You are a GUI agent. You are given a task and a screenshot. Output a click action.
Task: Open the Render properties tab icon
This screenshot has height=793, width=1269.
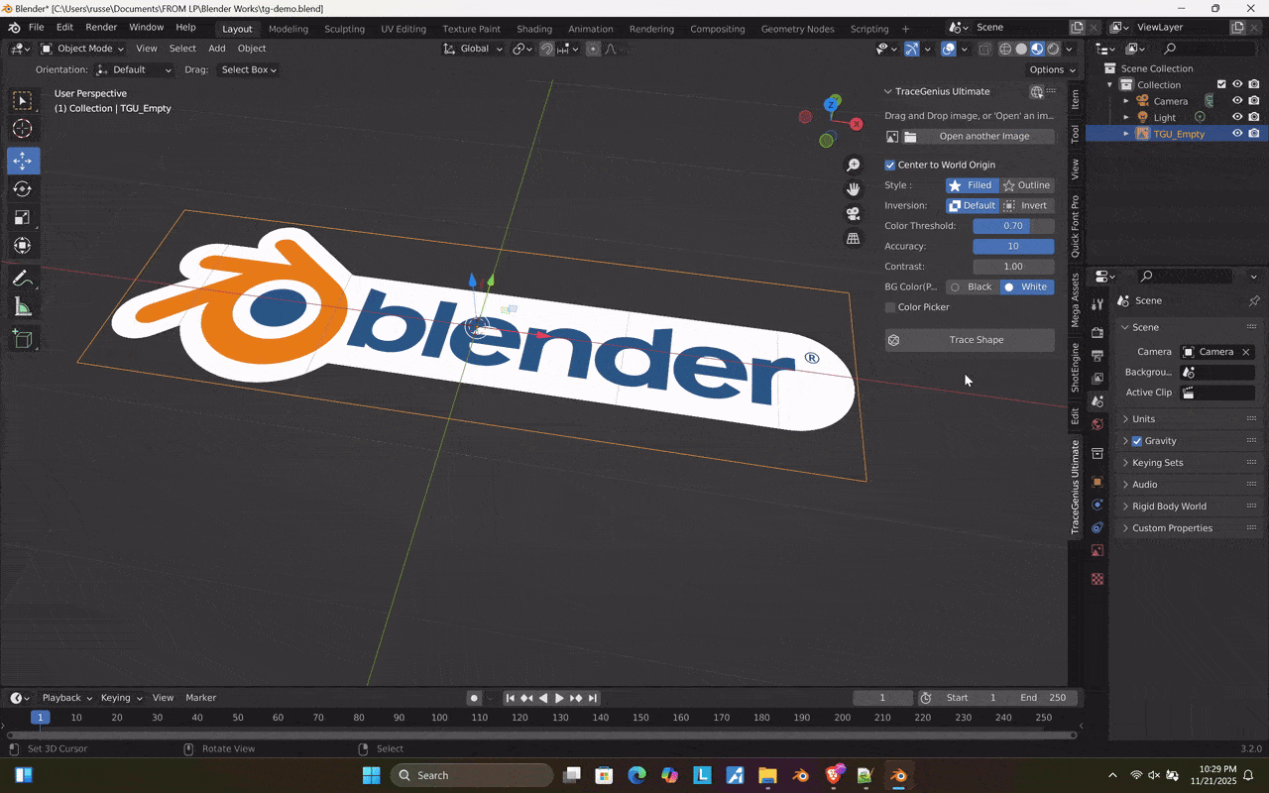1097,332
